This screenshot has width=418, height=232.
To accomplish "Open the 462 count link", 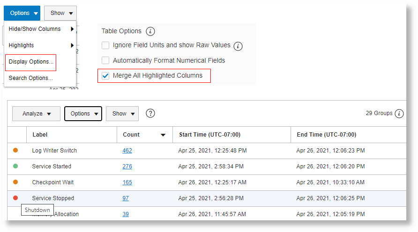I will coord(127,151).
